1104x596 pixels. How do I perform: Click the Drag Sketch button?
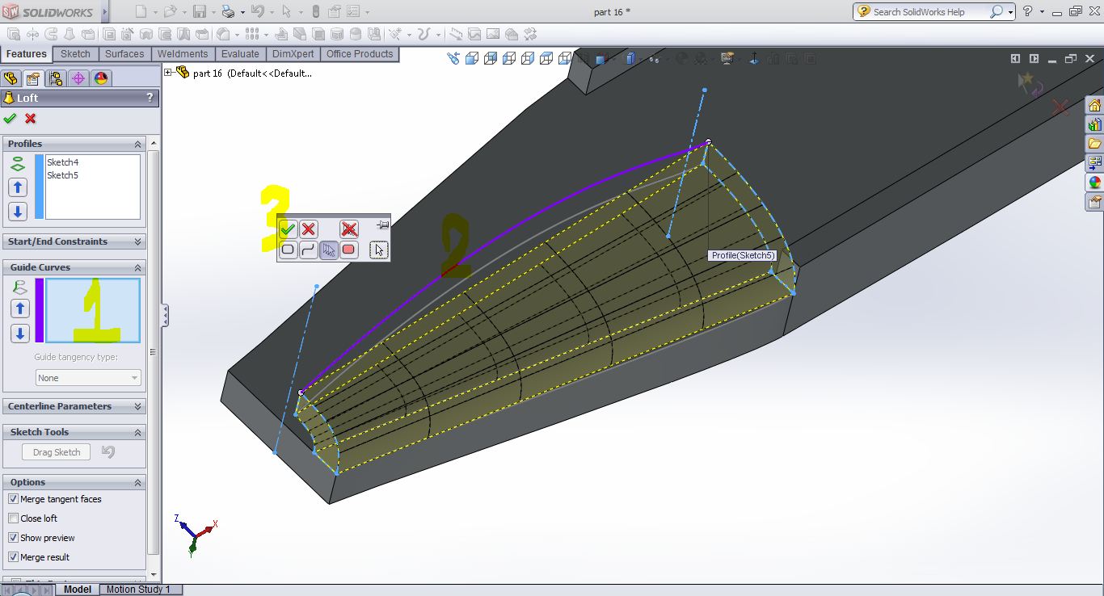57,452
